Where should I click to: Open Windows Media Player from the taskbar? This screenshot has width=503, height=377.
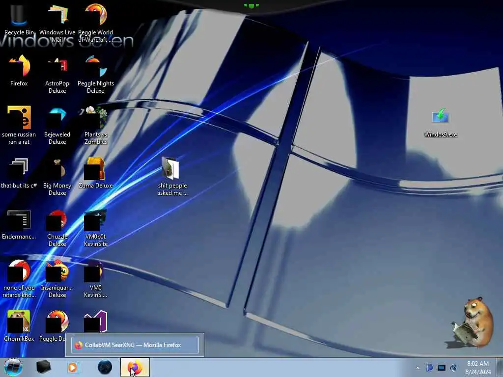tap(73, 367)
